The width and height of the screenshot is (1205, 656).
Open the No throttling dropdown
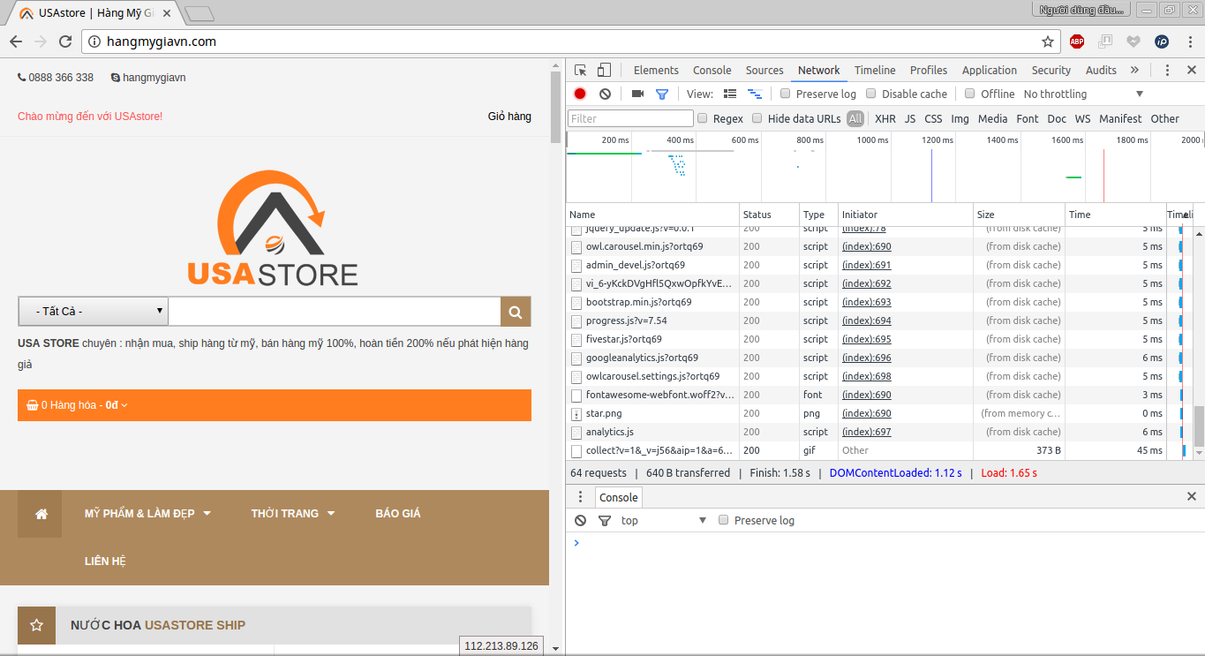tap(1083, 94)
